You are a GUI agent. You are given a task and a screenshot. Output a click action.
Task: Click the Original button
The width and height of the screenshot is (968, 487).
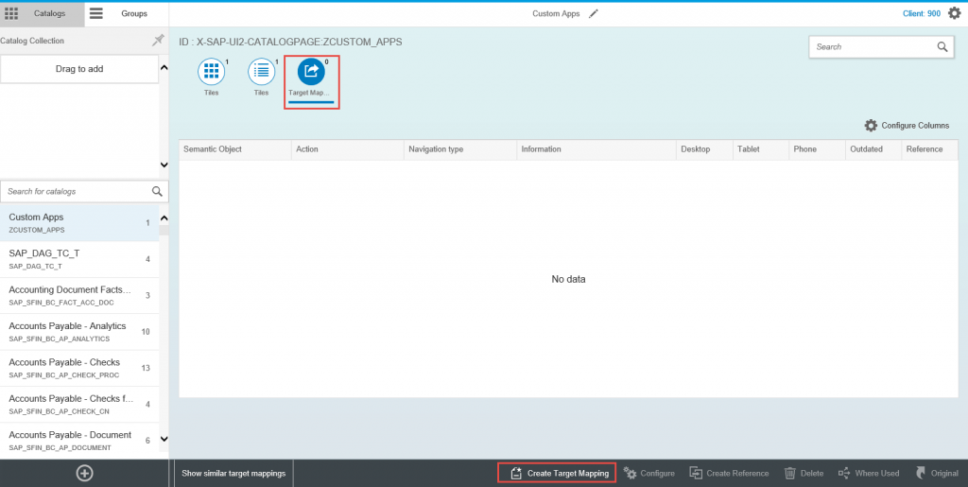point(937,474)
